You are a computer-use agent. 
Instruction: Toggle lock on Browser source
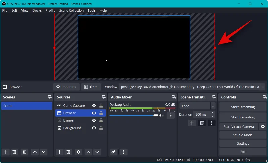click(x=101, y=113)
